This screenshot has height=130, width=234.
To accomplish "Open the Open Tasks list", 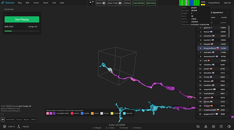I will click(x=115, y=3).
